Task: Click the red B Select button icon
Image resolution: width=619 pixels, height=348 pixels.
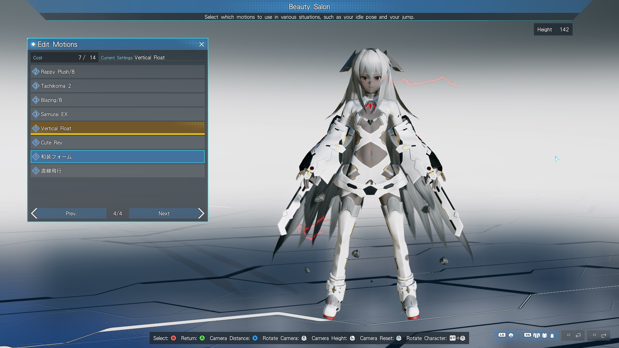Action: (173, 338)
